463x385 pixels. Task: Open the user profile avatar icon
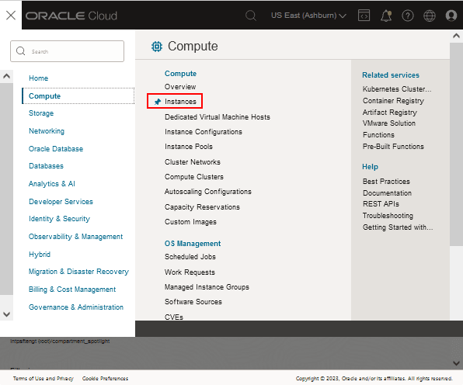pos(451,16)
